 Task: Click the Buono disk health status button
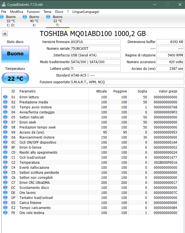coord(15,54)
